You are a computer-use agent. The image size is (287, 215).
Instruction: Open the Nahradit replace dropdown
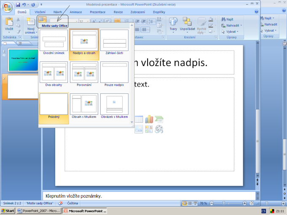(x=231, y=25)
